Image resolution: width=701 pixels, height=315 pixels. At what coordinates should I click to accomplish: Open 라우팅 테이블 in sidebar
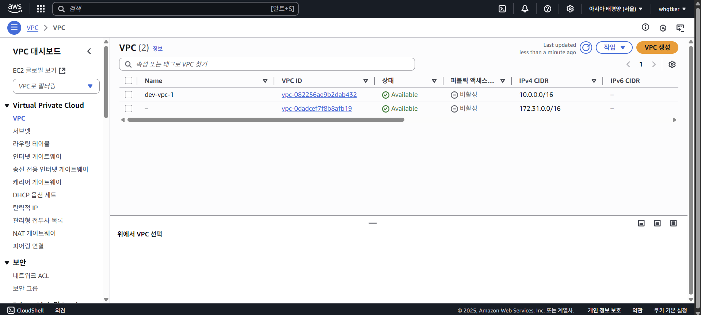[31, 144]
